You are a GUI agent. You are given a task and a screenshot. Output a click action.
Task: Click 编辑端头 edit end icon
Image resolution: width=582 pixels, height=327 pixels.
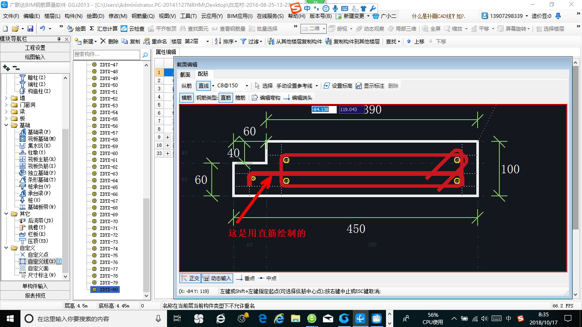(298, 98)
